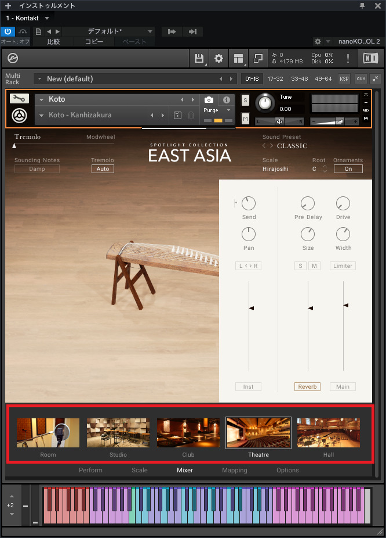Image resolution: width=386 pixels, height=538 pixels.
Task: Click the Native Instruments NI logo
Action: pos(370,58)
